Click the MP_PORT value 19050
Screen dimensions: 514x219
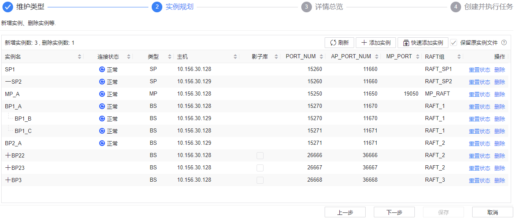[x=411, y=94]
